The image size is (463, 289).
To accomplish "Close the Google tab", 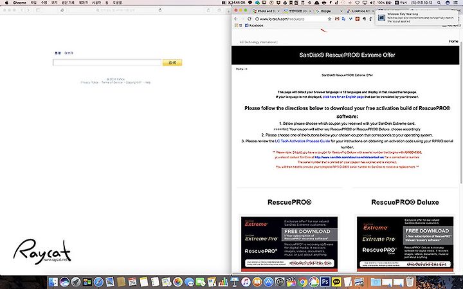I will (341, 11).
